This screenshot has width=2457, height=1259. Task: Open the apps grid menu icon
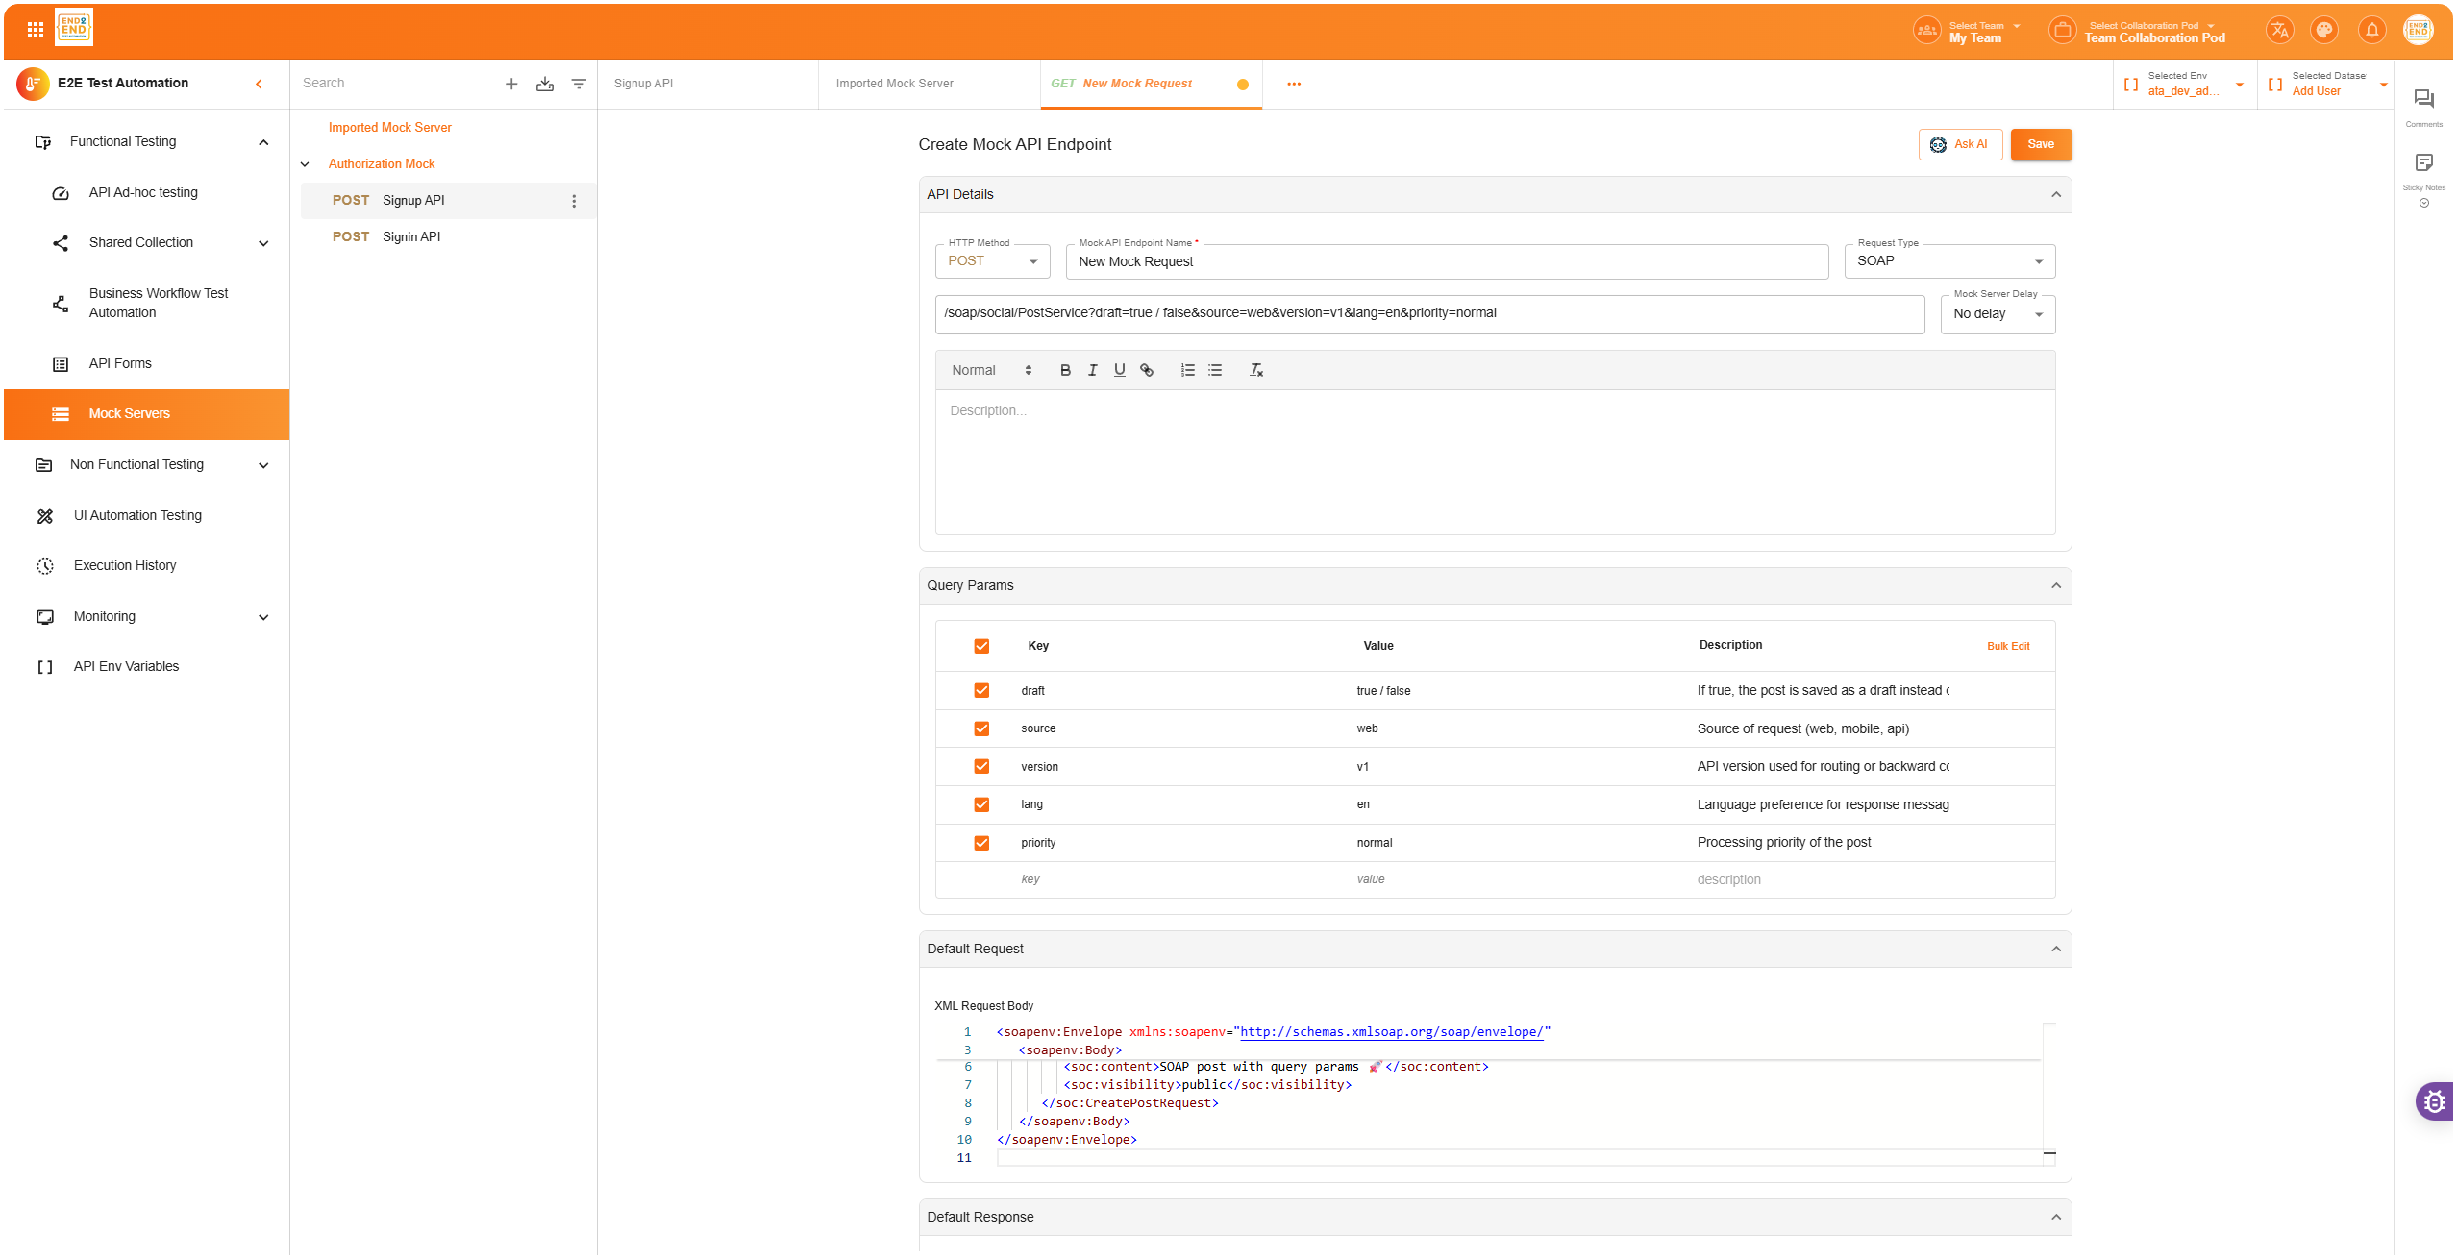click(36, 30)
